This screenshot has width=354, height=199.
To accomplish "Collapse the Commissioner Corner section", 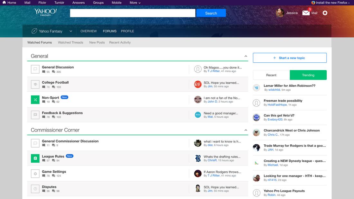I will tap(246, 130).
